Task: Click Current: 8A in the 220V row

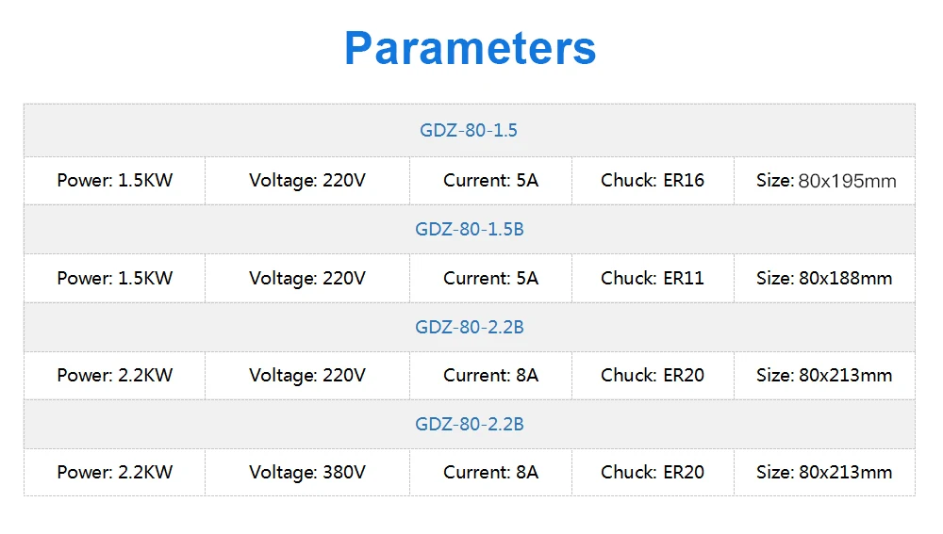Action: tap(490, 375)
